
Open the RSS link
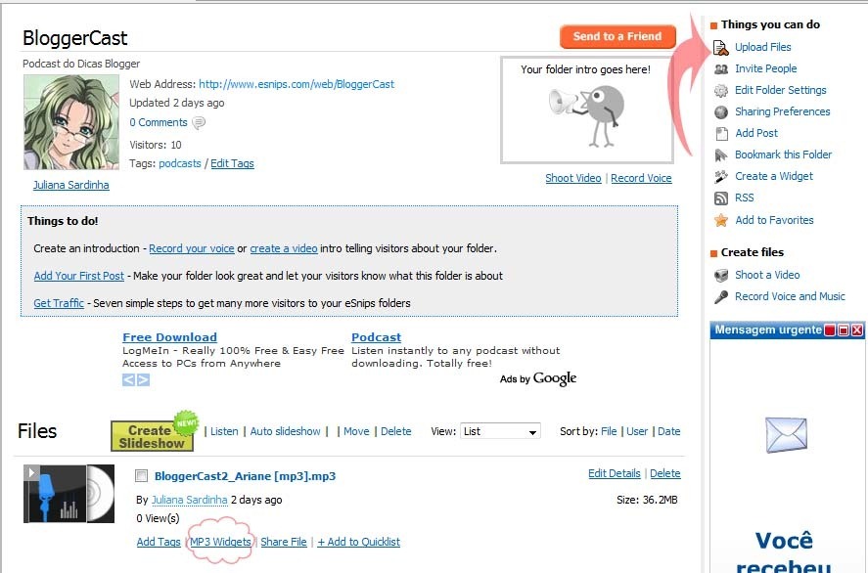point(744,198)
